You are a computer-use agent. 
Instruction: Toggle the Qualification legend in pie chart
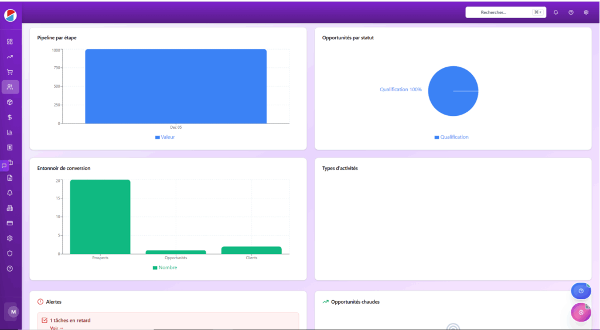451,137
